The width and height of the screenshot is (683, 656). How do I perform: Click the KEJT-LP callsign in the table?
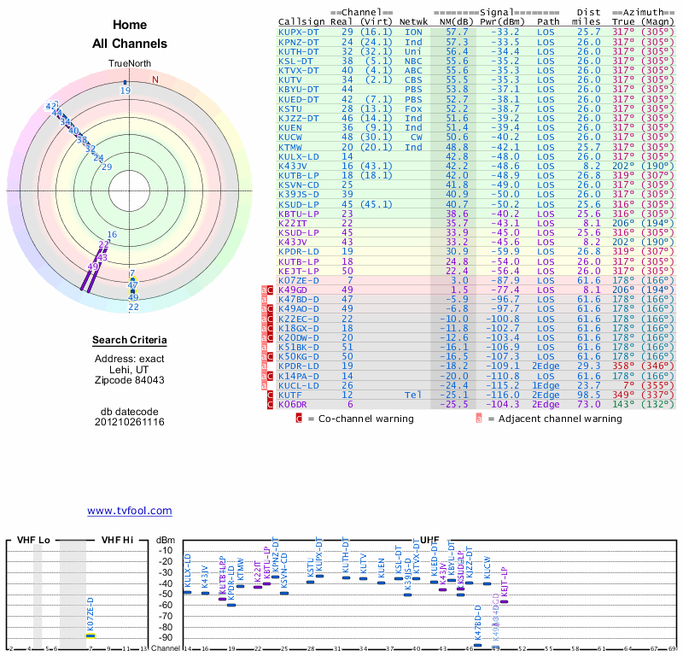pos(299,271)
